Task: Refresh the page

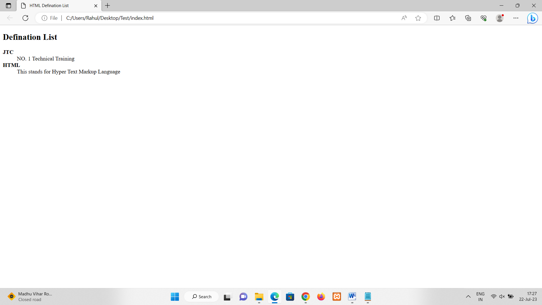Action: (x=25, y=18)
